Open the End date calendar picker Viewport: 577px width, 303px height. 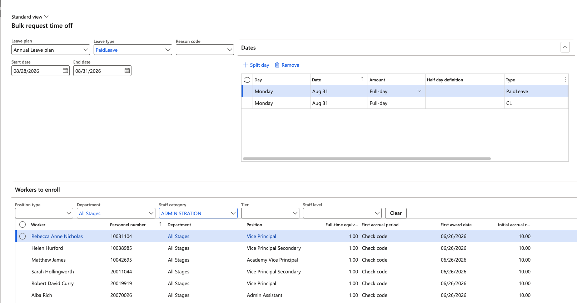[x=127, y=71]
